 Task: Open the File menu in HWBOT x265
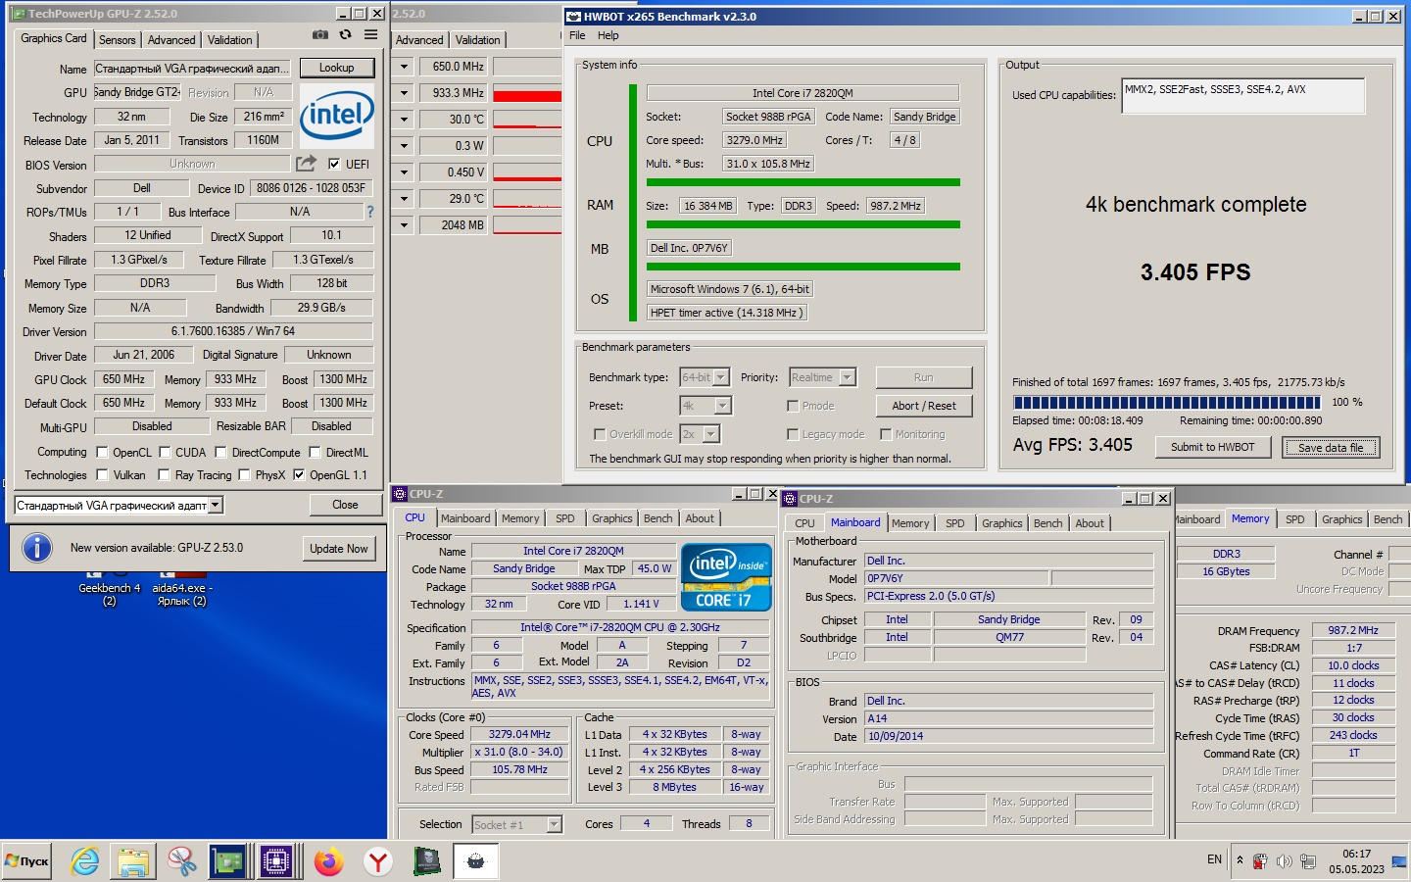click(x=577, y=35)
